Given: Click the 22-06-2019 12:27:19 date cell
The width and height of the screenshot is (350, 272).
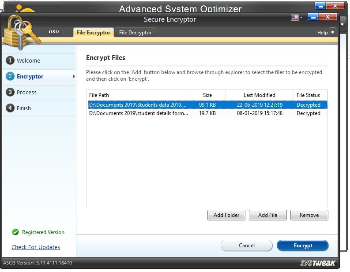Looking at the screenshot, I should [260, 105].
